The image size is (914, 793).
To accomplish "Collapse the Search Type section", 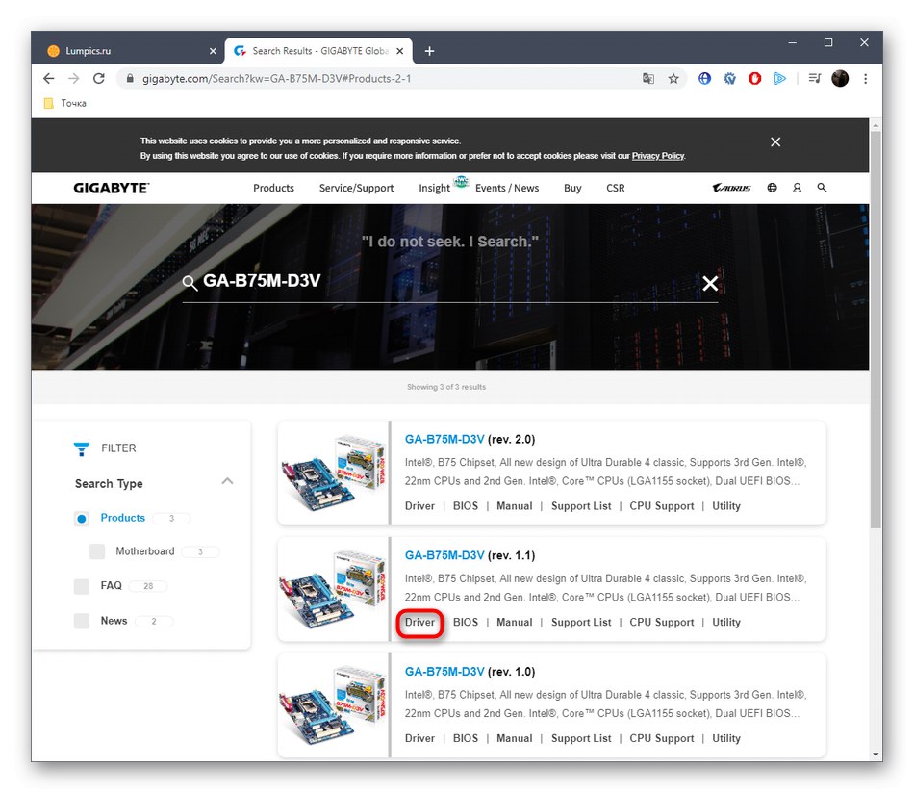I will click(227, 481).
